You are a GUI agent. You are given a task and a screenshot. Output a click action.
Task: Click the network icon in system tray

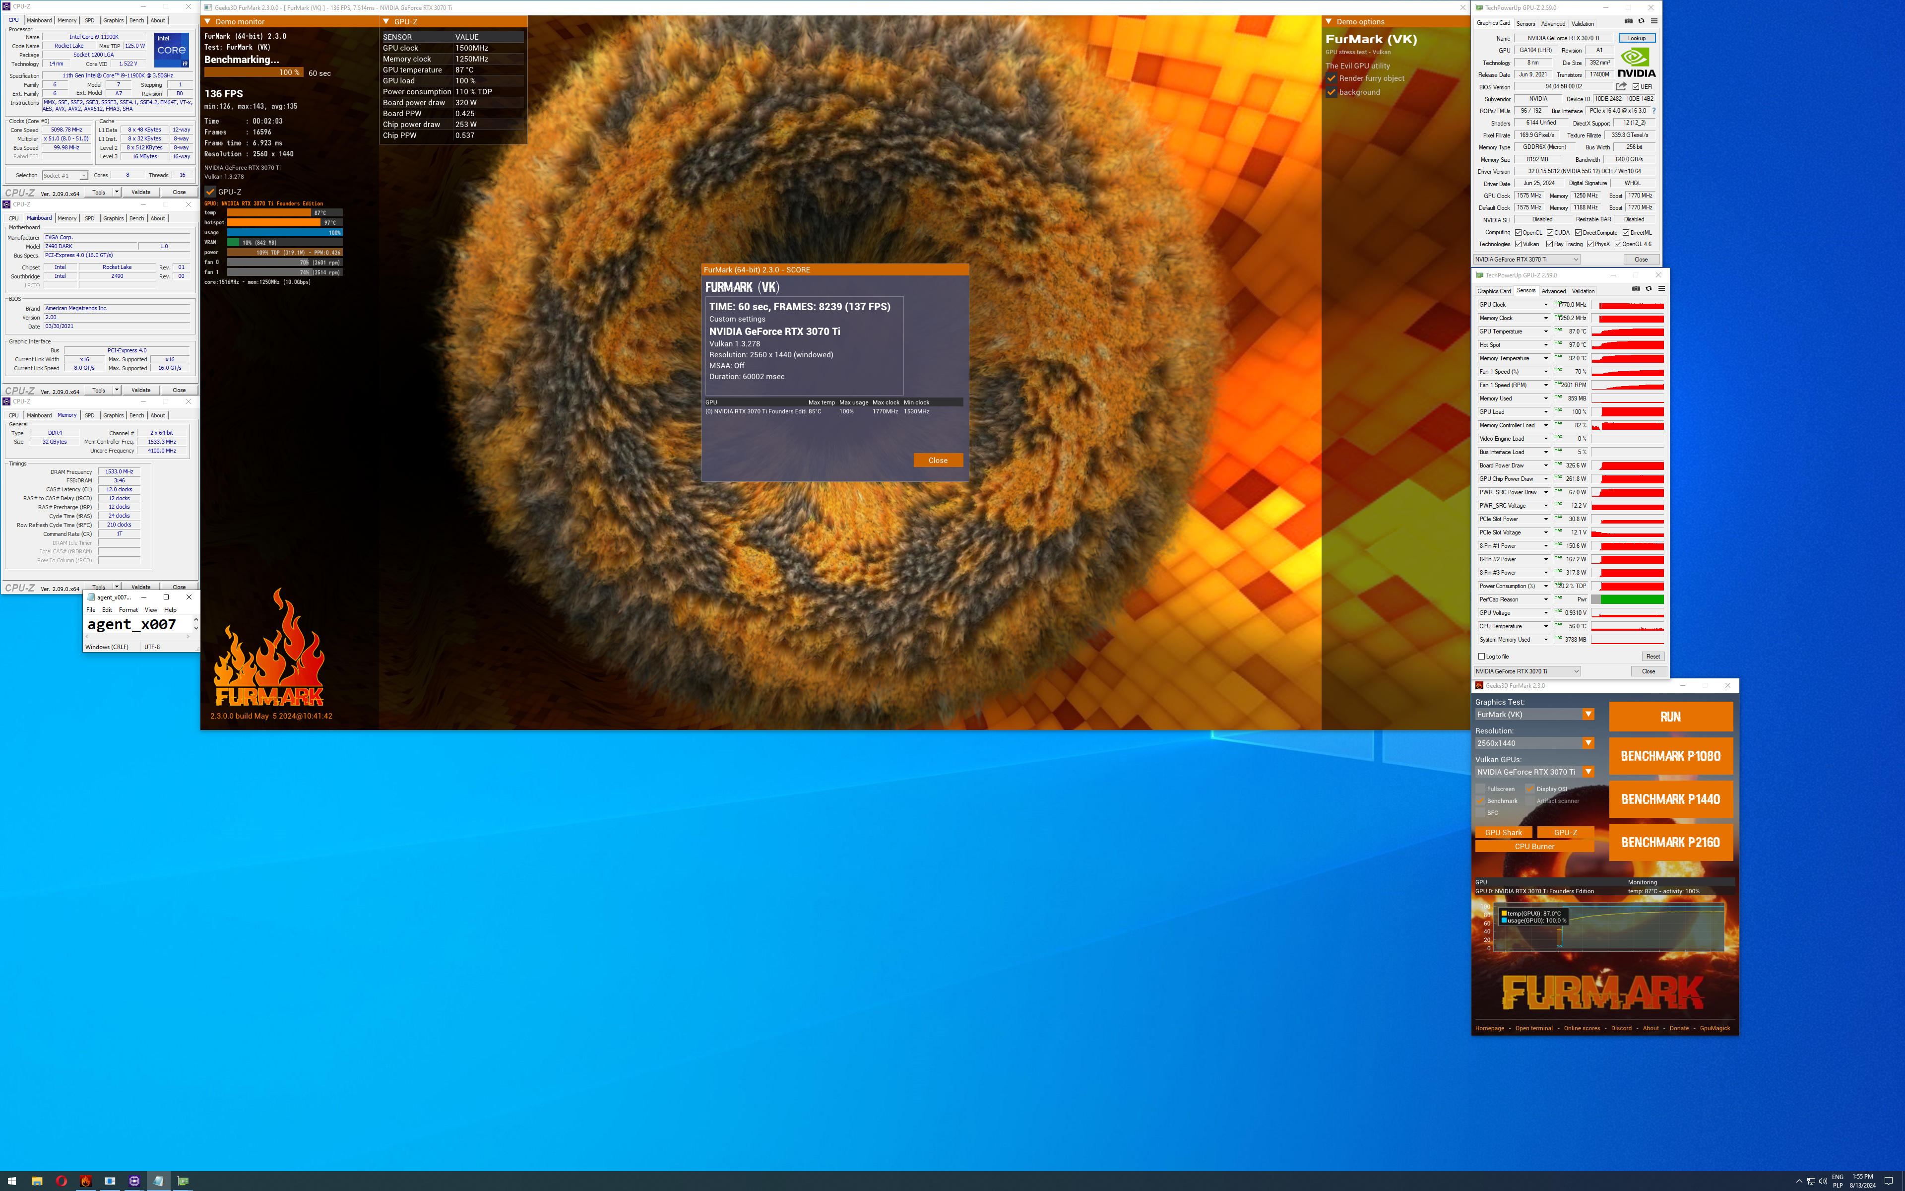[x=1811, y=1181]
